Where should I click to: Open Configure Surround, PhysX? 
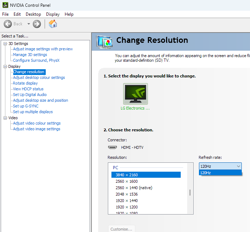tap(36, 60)
